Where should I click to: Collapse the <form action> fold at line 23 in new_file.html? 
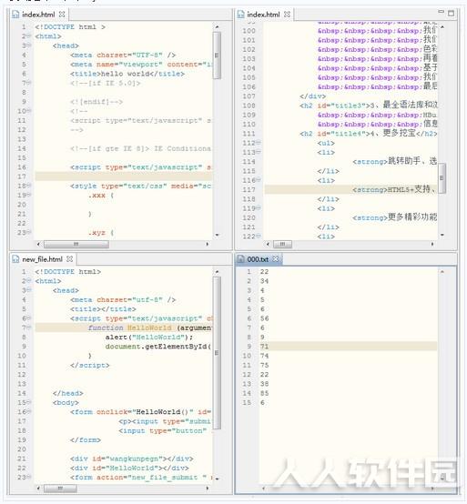coord(29,477)
